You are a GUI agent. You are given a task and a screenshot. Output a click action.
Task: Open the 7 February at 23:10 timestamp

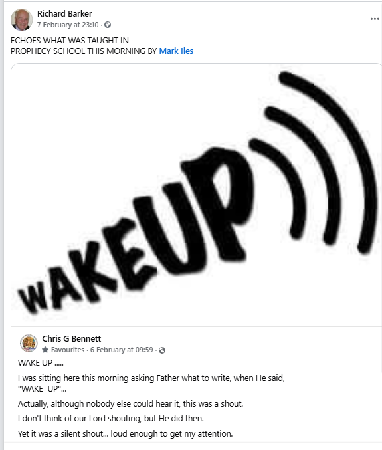coord(68,25)
